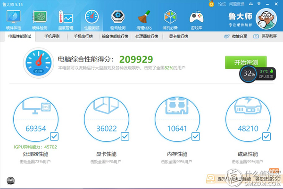Click the processor score 69354

click(36, 129)
